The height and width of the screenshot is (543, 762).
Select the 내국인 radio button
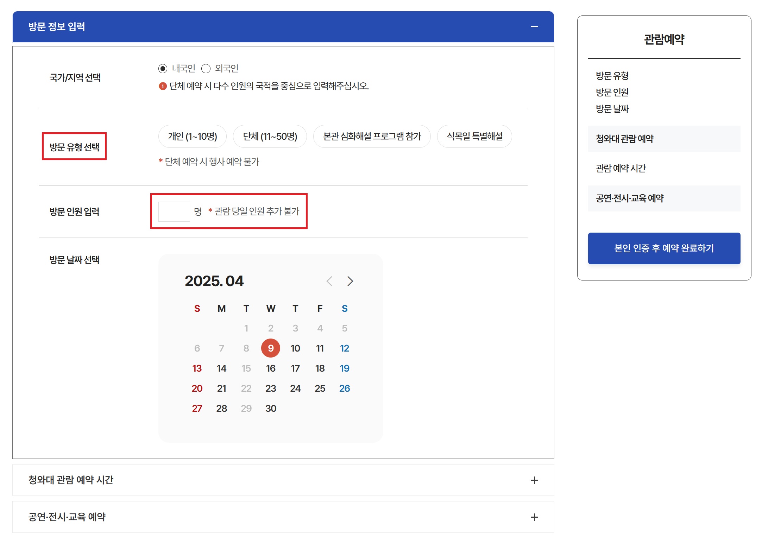coord(163,68)
